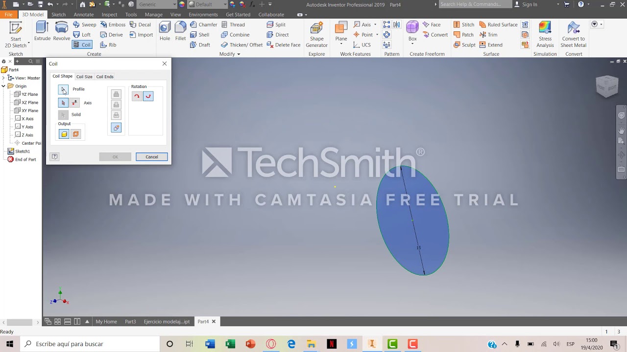627x352 pixels.
Task: Activate the Sweep tool
Action: [84, 24]
